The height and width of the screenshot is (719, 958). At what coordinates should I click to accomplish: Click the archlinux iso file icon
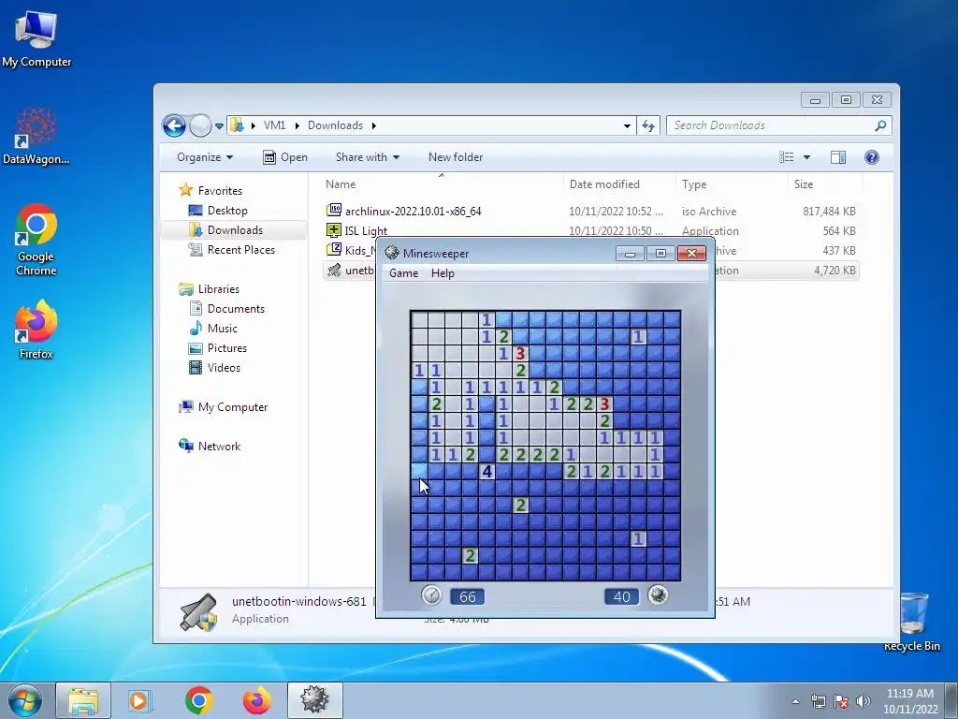[334, 211]
